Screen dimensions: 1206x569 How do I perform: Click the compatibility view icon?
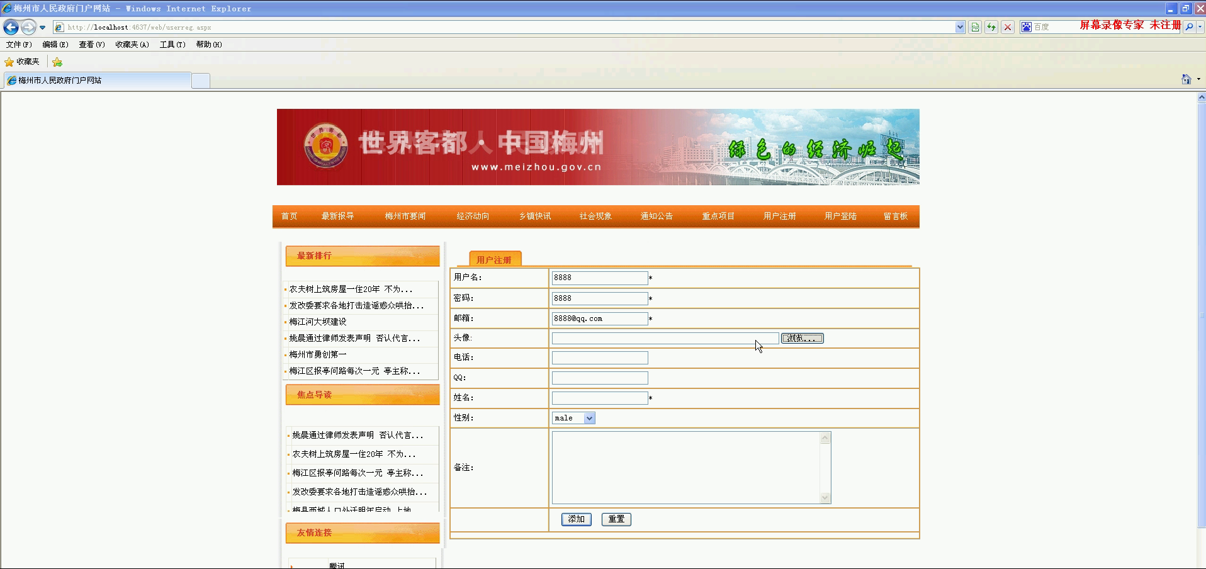click(975, 27)
